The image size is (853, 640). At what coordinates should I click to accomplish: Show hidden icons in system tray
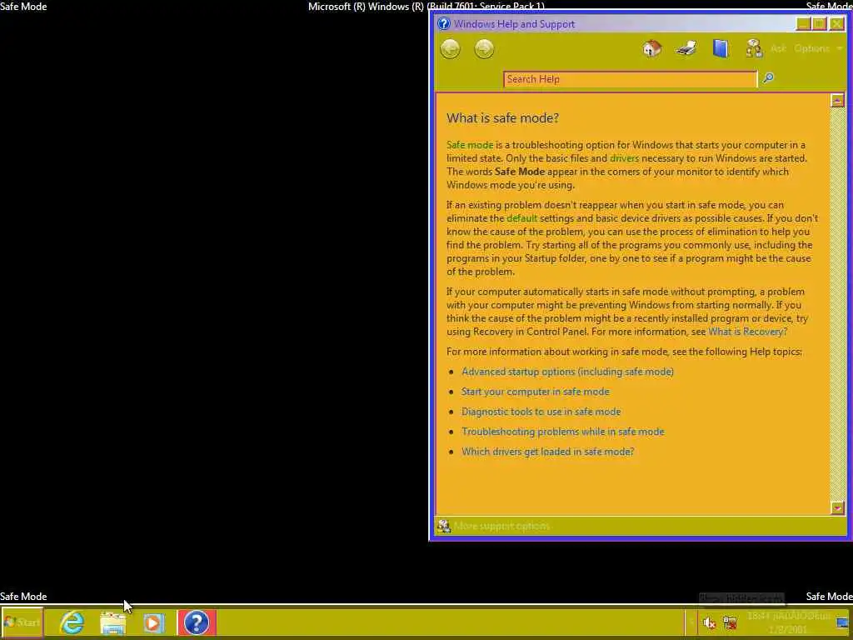point(691,622)
